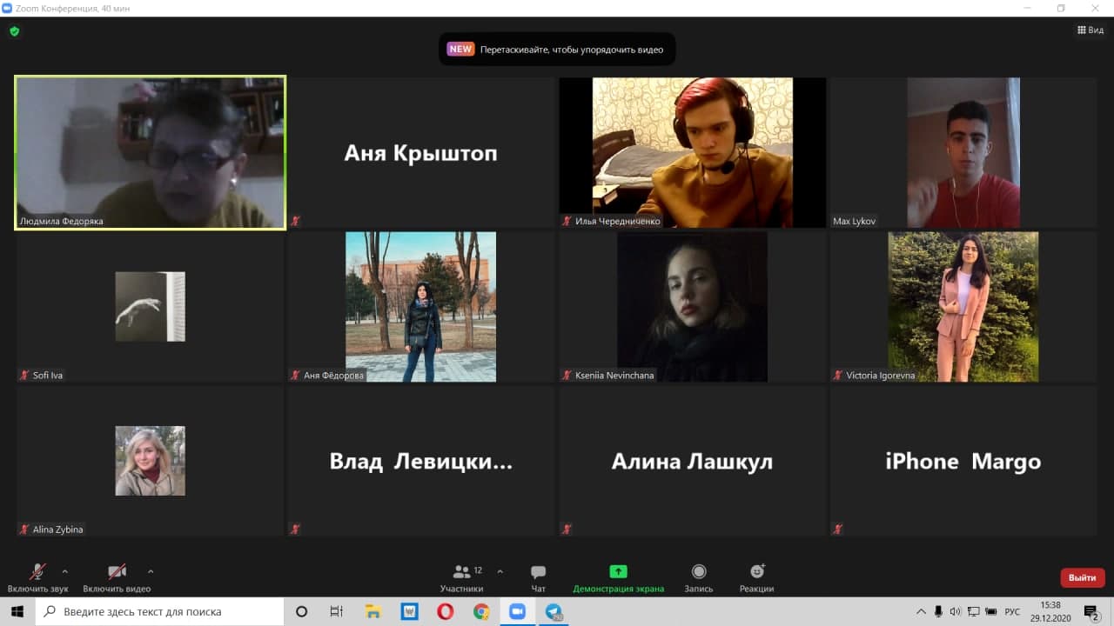Click the Windows taskbar search box
The width and height of the screenshot is (1114, 626).
click(160, 611)
